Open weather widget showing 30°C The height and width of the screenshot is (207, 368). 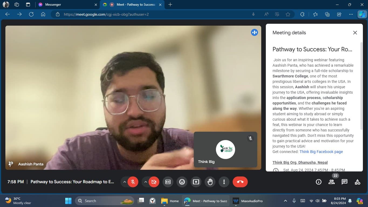(18, 201)
